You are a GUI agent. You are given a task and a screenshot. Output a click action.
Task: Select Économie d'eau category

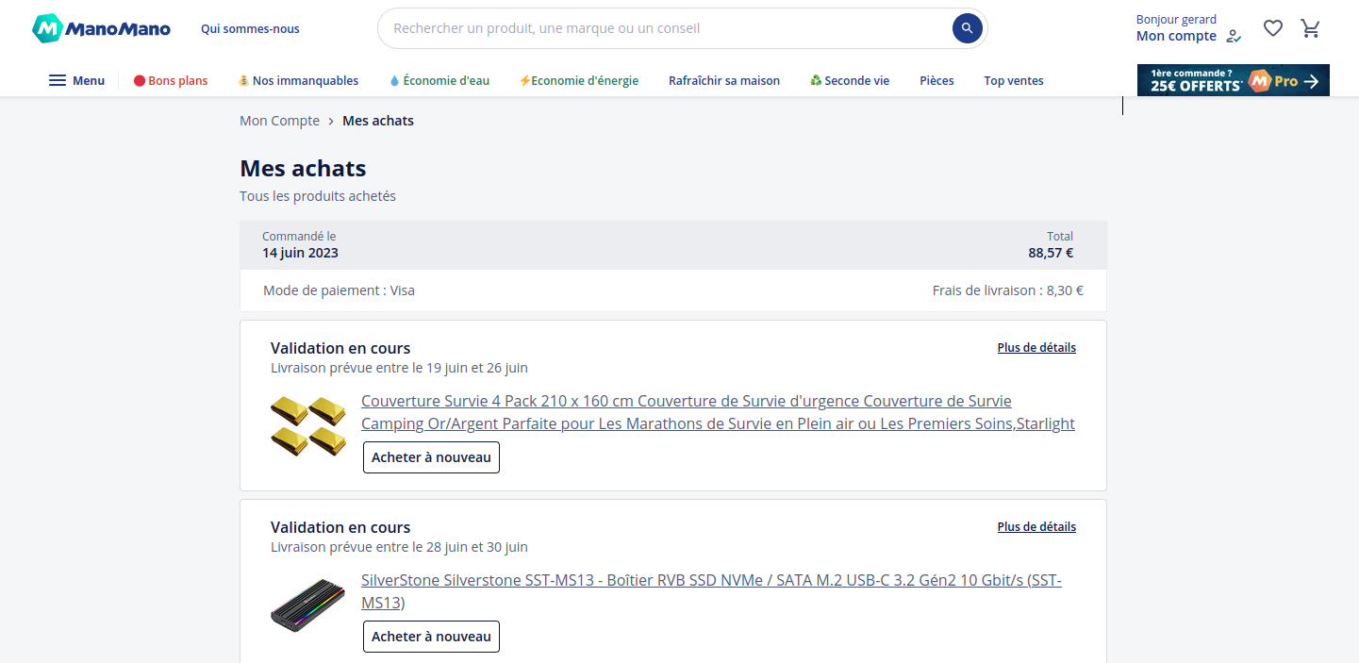439,81
